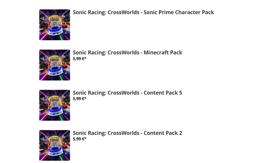264x163 pixels.
Task: Open the Content Pack 2 title link
Action: click(127, 133)
